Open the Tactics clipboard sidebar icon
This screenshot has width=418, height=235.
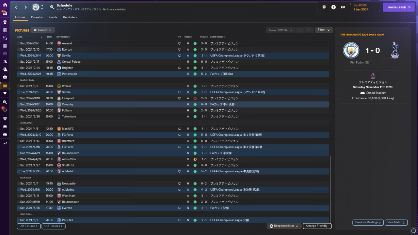point(5,30)
